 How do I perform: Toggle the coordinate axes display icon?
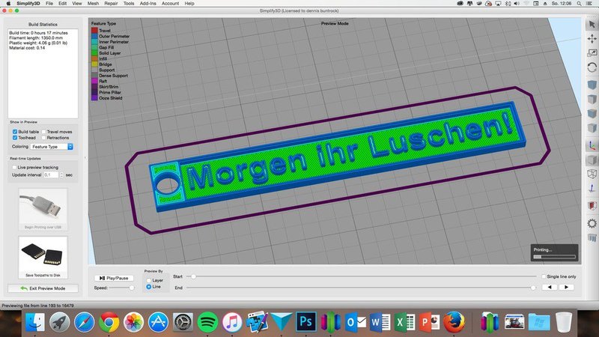point(592,145)
